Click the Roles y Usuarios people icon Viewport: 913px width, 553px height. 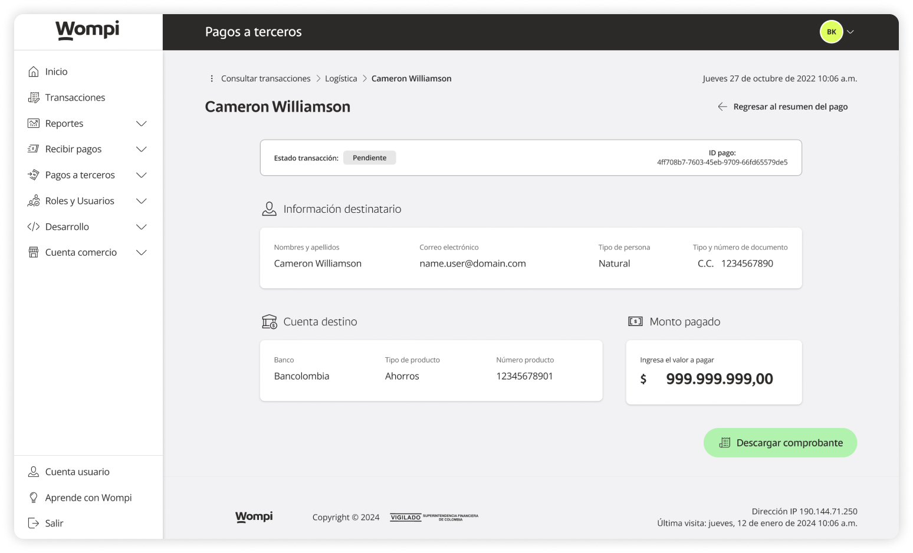pos(35,200)
